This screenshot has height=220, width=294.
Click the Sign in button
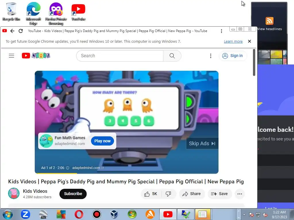click(x=233, y=56)
